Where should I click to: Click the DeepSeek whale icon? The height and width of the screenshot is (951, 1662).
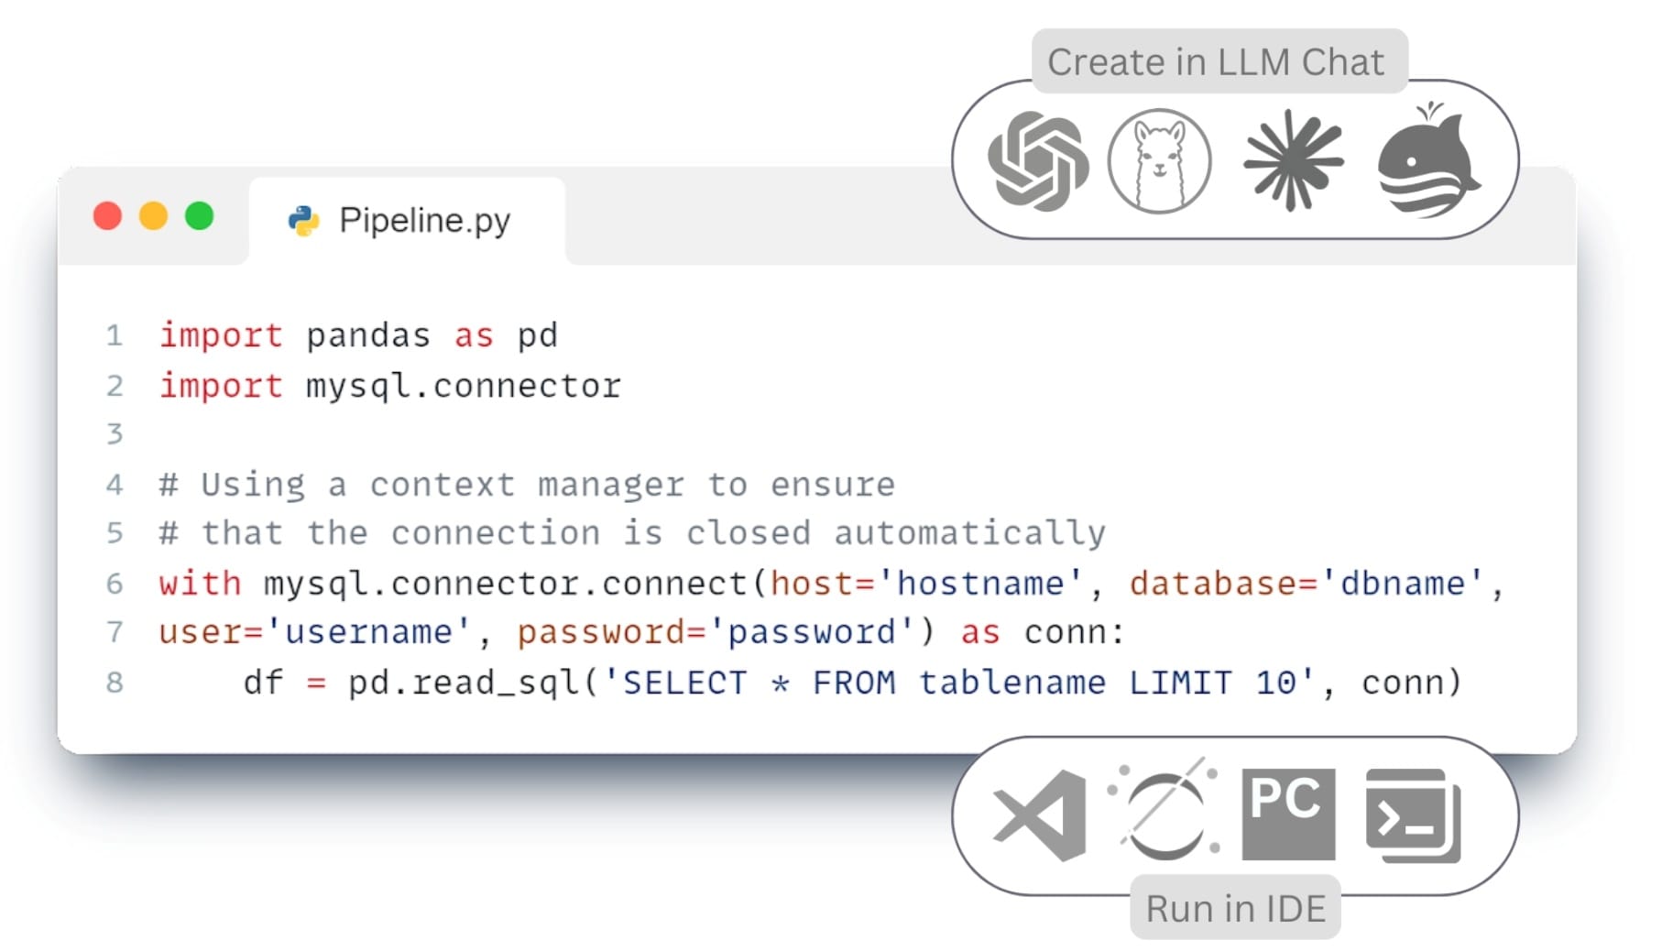tap(1427, 159)
